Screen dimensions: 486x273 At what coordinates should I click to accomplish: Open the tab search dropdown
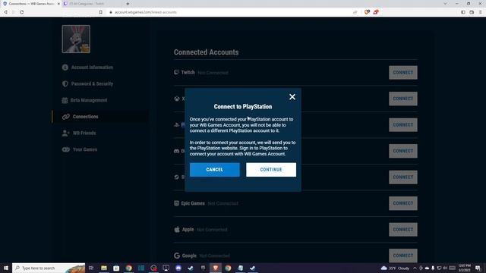[x=445, y=4]
